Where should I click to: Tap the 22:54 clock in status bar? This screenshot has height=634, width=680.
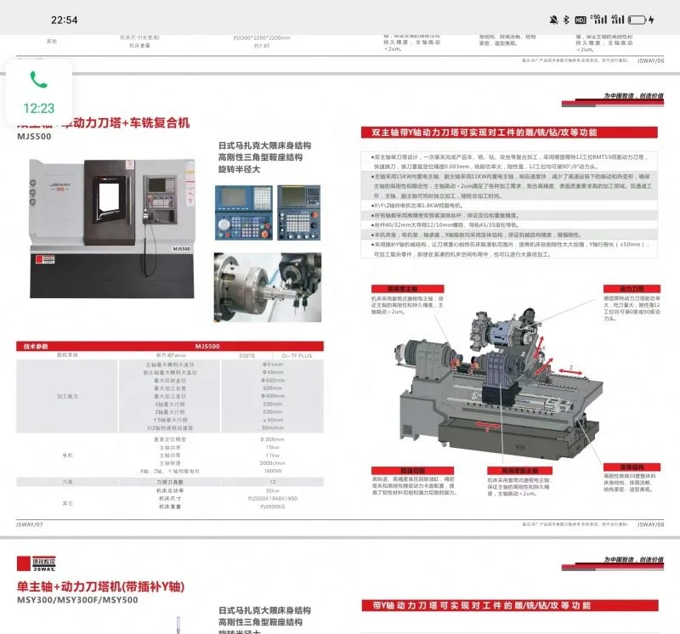[65, 20]
